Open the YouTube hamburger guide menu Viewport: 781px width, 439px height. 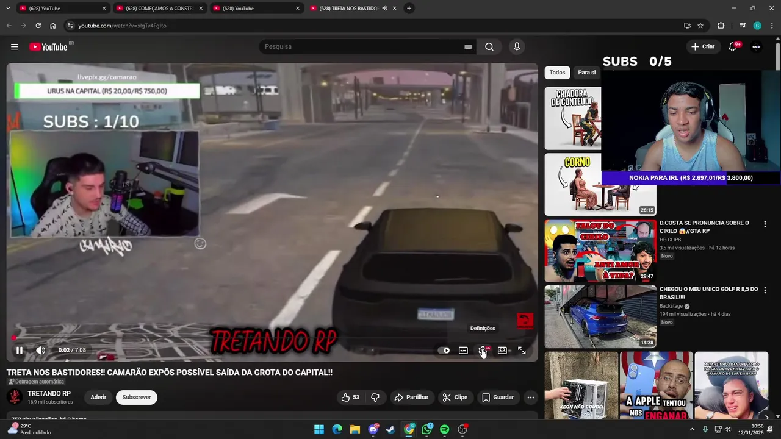15,47
